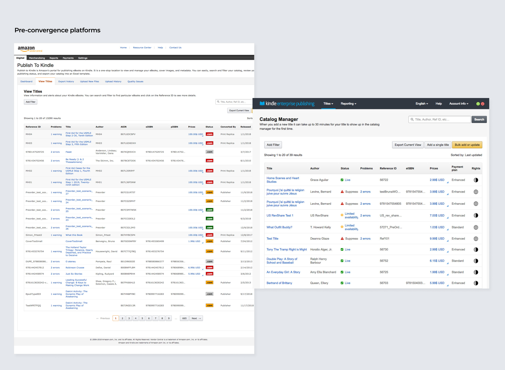Open the Titles dropdown menu
Screen dimensions: 505x370
click(x=328, y=104)
